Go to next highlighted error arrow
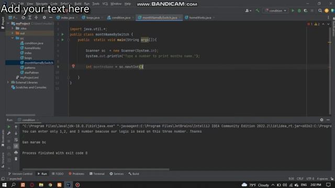This screenshot has height=188, width=335. pyautogui.click(x=328, y=24)
